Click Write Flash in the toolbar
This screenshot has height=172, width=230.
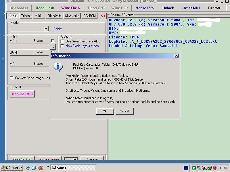coord(70,8)
